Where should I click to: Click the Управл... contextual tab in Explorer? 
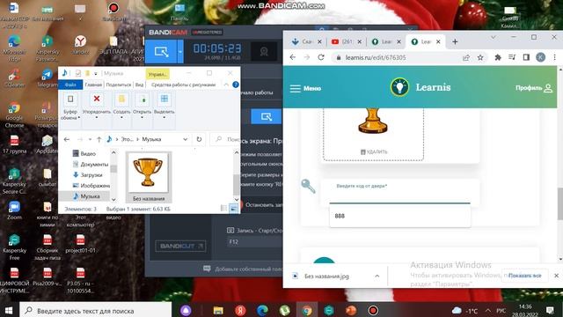click(157, 74)
